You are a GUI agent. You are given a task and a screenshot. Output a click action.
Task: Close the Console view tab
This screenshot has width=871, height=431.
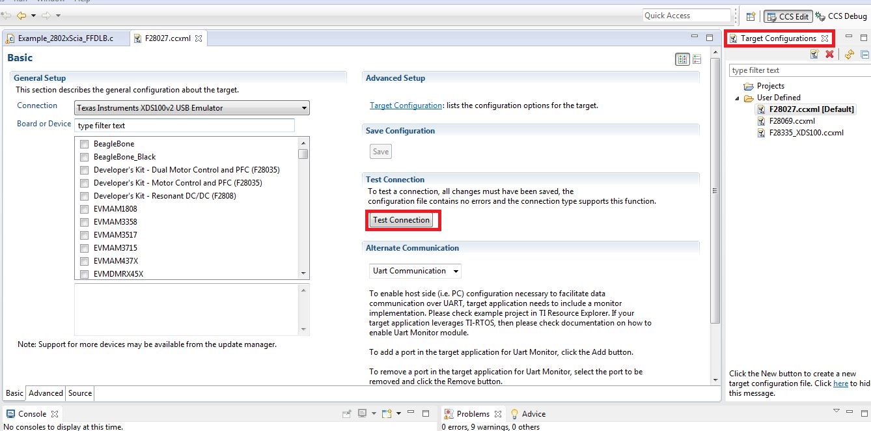click(x=55, y=414)
